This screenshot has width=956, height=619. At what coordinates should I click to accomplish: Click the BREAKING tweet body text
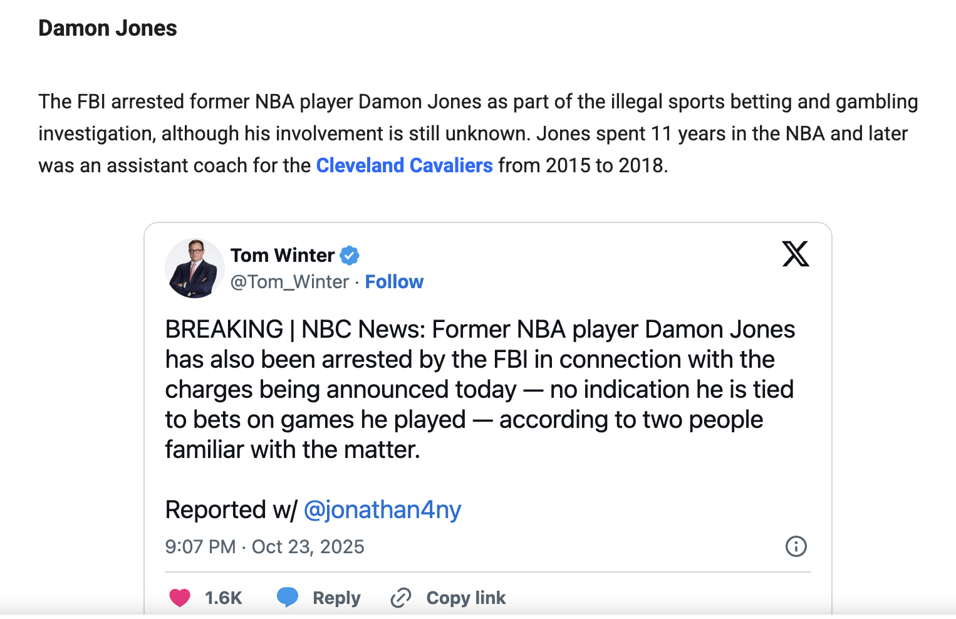tap(479, 390)
